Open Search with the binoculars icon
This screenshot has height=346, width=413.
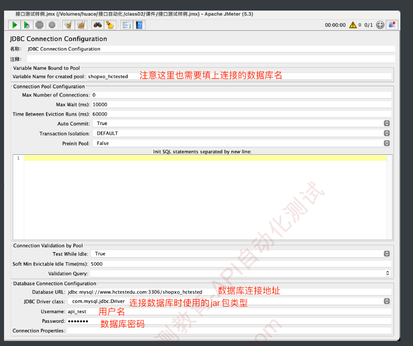98,25
